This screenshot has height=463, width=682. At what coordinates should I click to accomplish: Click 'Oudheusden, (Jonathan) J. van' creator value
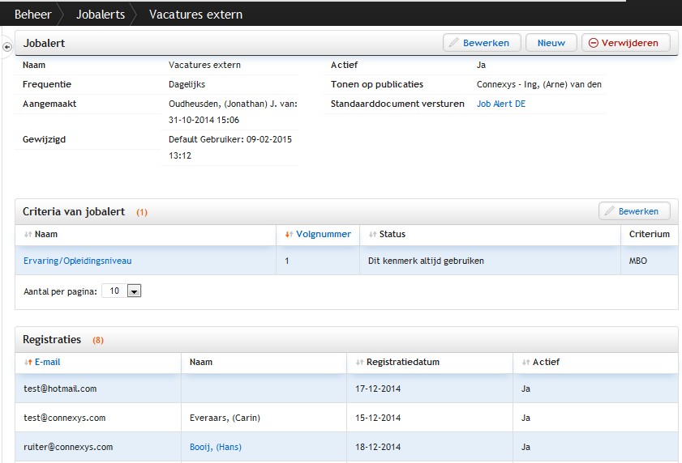pyautogui.click(x=233, y=104)
